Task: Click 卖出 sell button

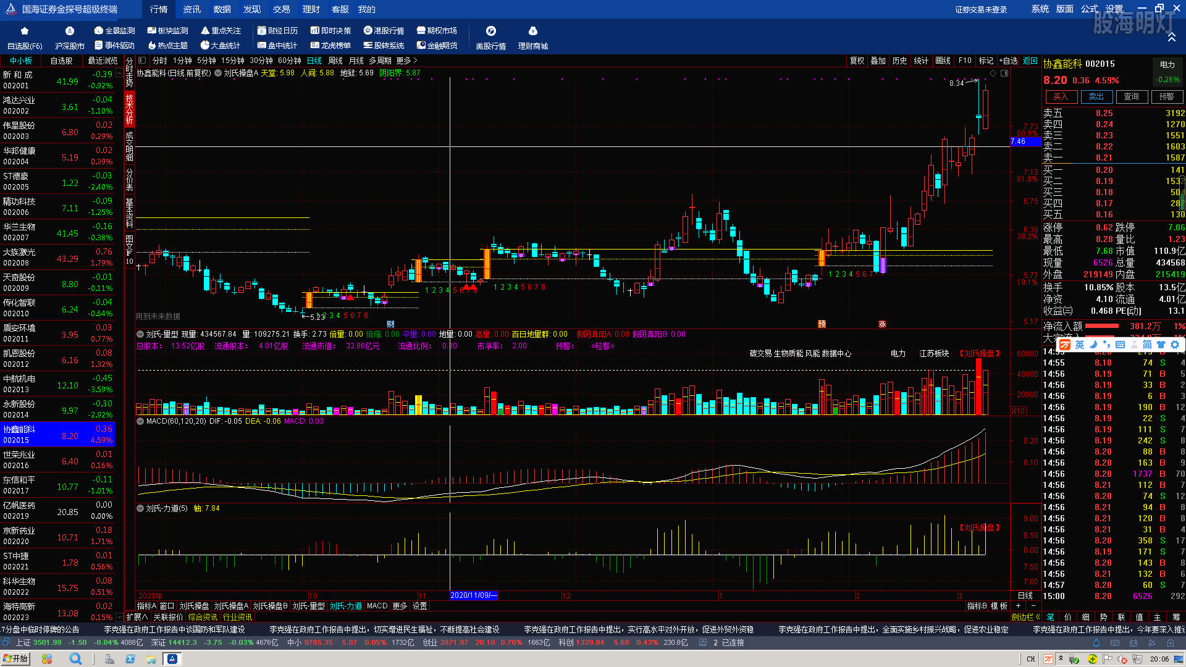Action: click(x=1096, y=96)
